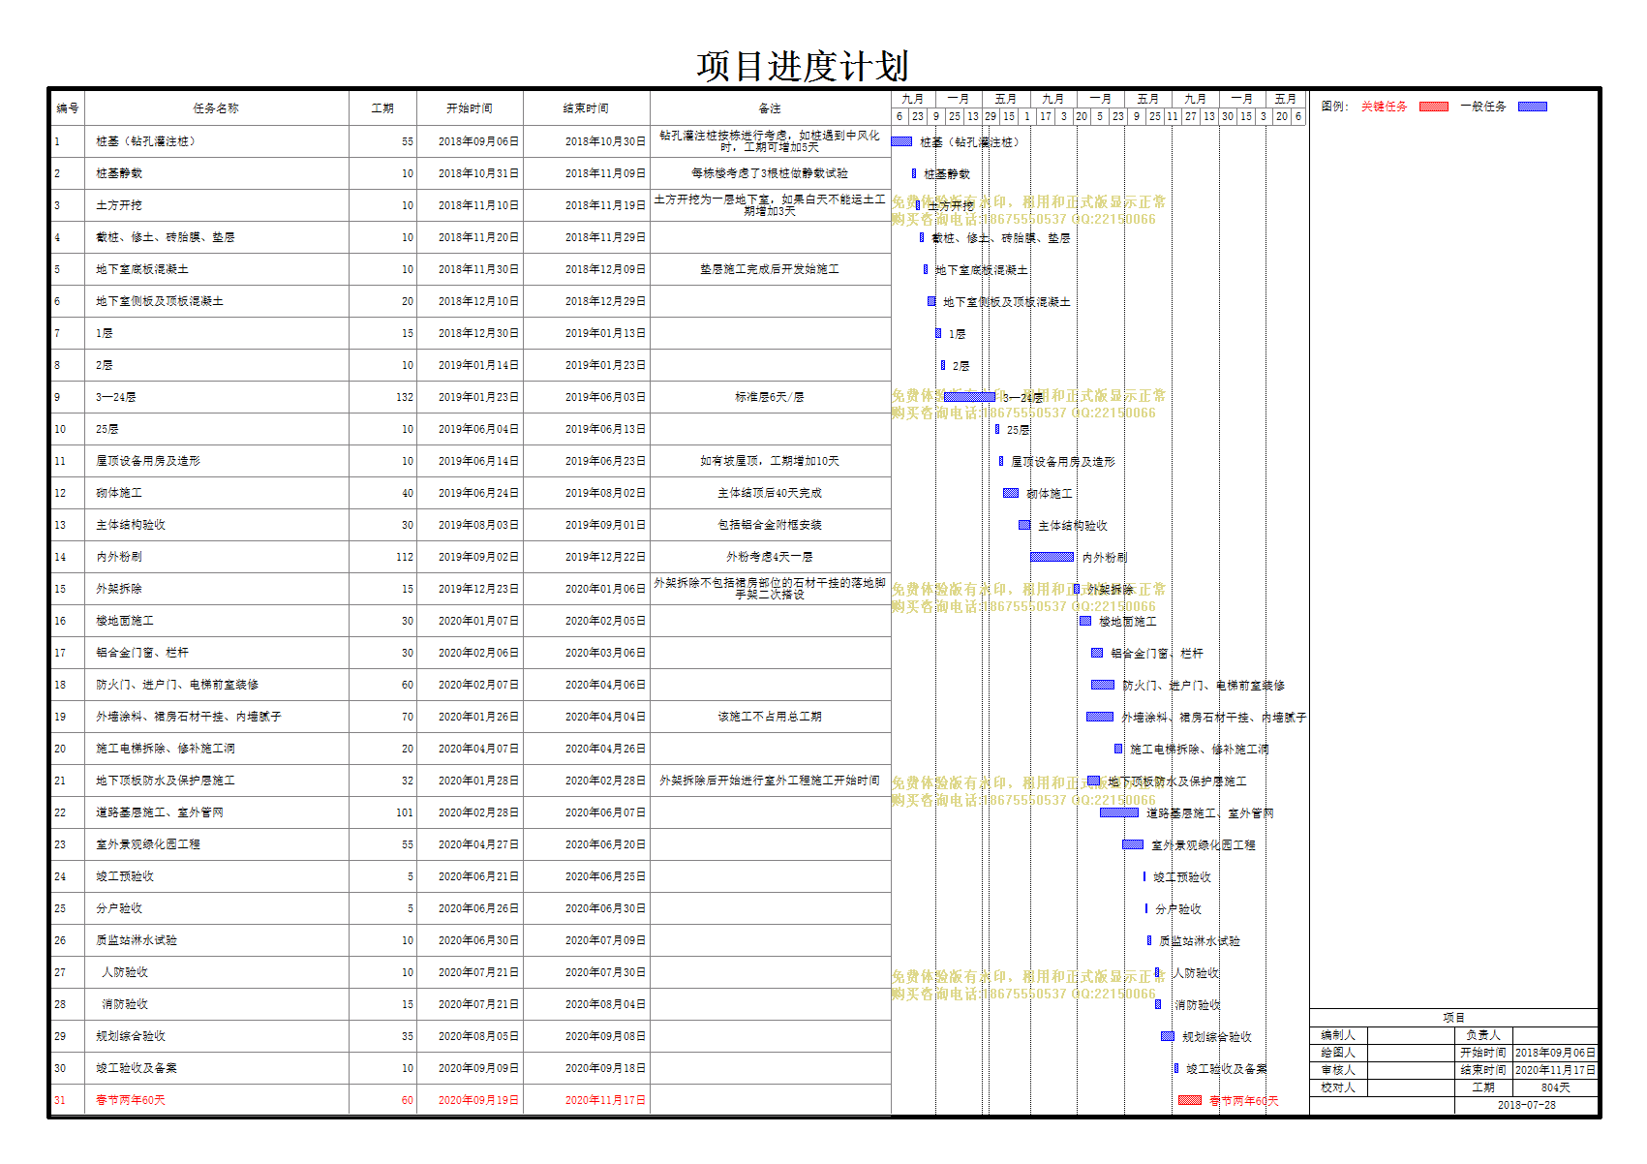Click the title 项目进度计划

pyautogui.click(x=803, y=67)
